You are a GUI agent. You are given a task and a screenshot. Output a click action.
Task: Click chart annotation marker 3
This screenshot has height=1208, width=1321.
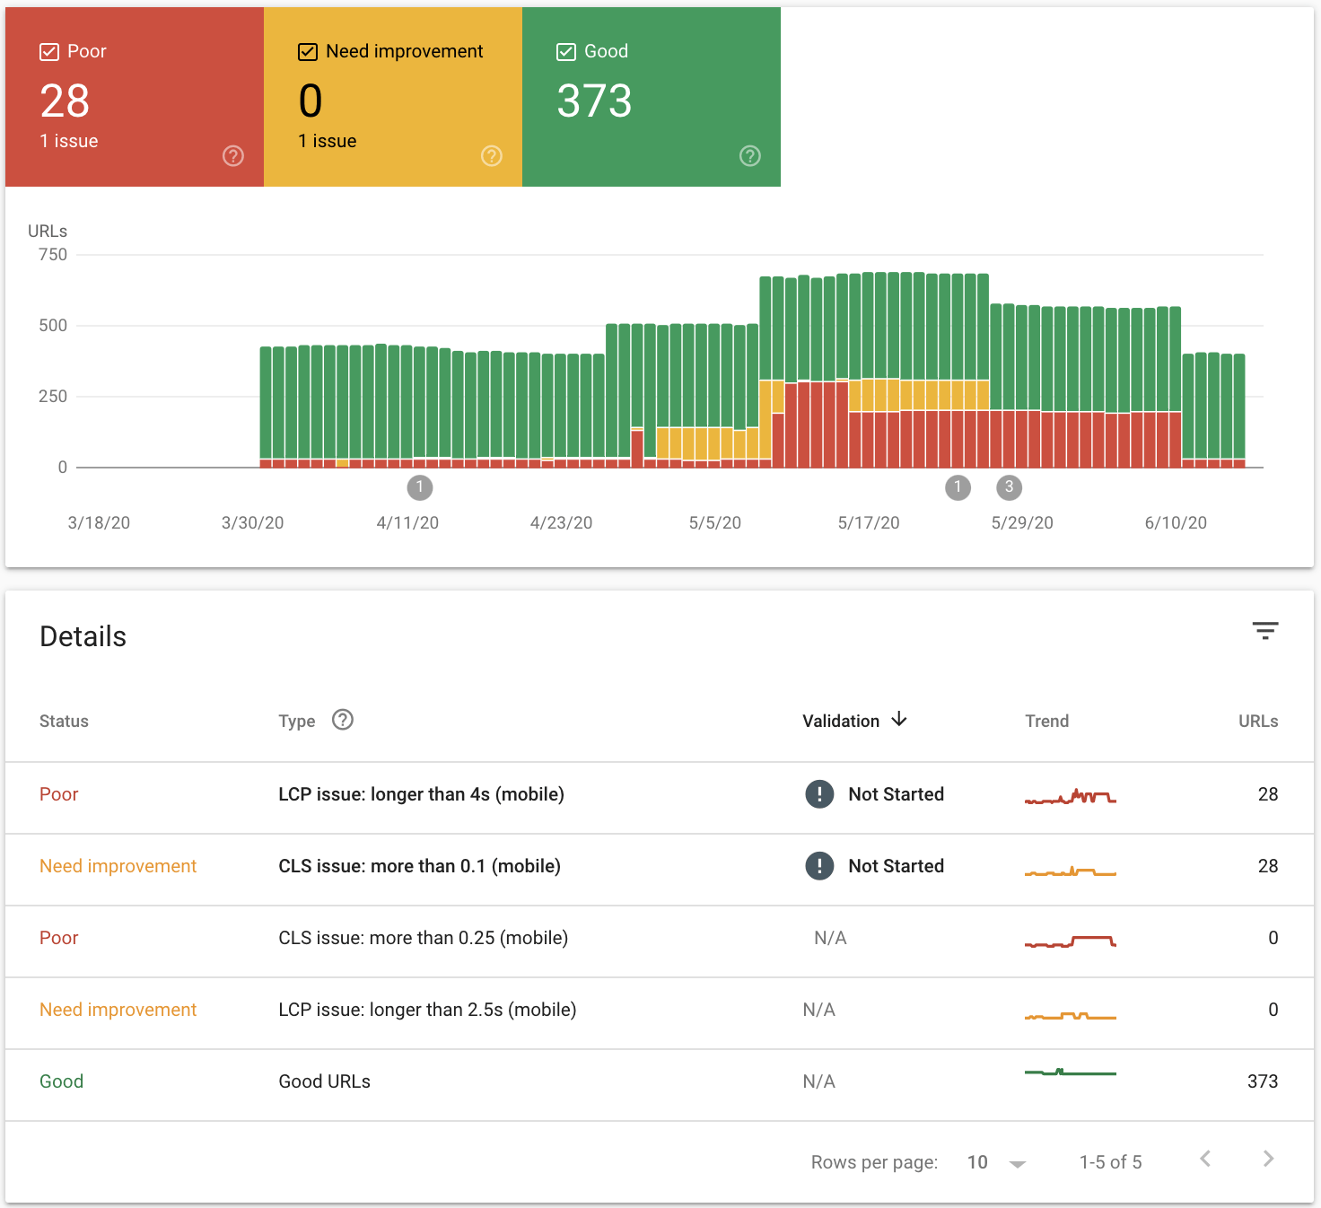tap(1010, 487)
